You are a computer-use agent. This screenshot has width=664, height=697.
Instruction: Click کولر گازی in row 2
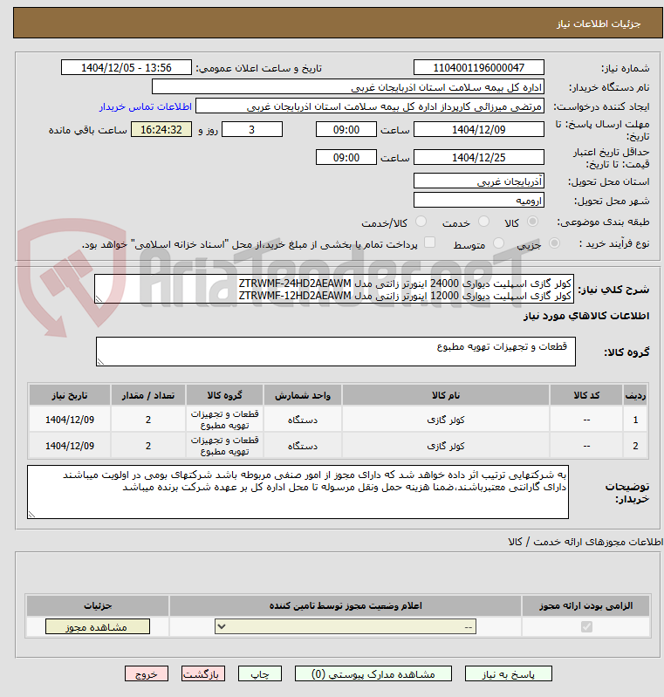(446, 446)
